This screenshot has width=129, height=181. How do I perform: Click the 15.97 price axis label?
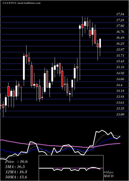120,50
